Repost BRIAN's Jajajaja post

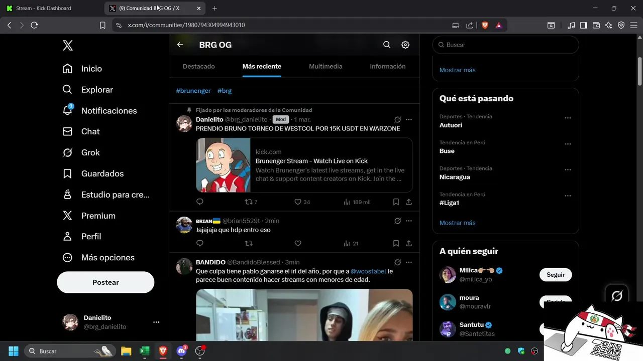point(249,244)
